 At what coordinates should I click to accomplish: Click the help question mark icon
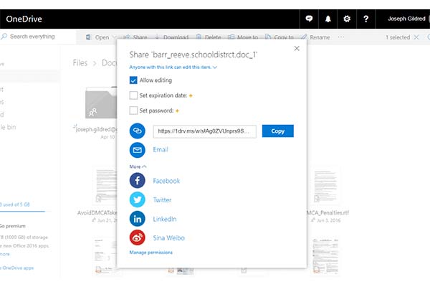click(366, 19)
